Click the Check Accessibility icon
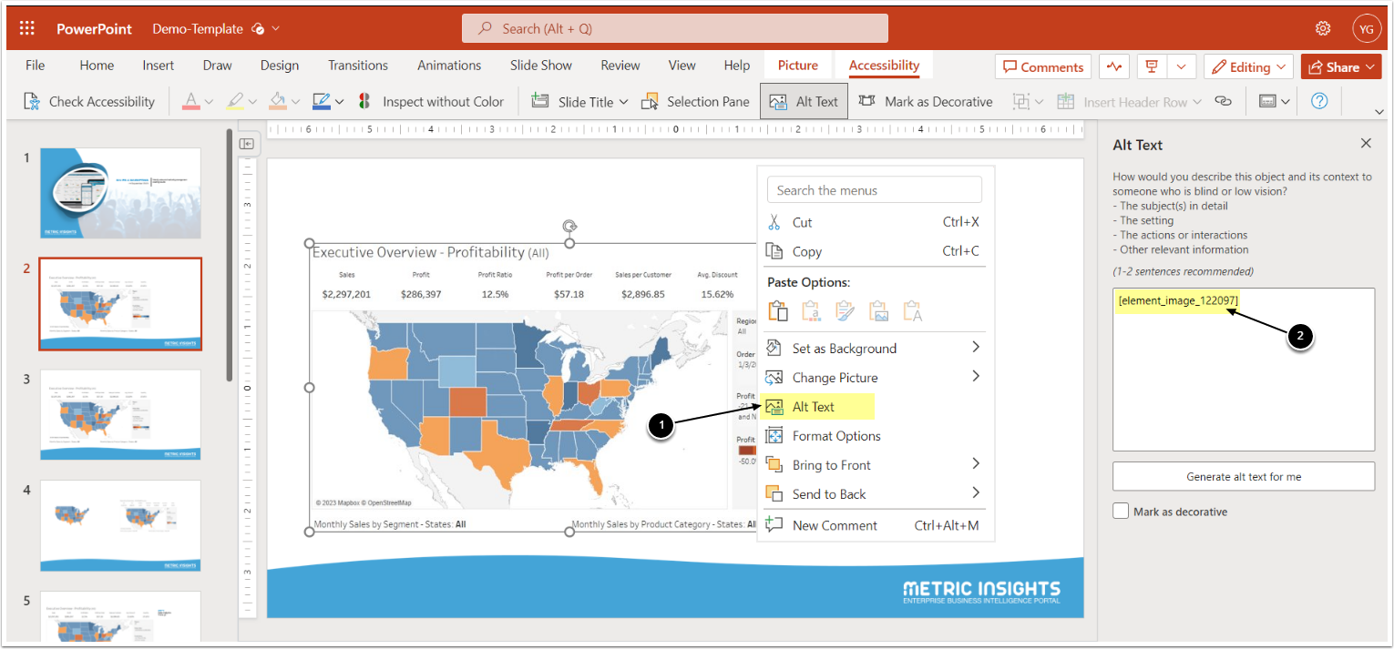This screenshot has width=1394, height=649. coord(32,102)
